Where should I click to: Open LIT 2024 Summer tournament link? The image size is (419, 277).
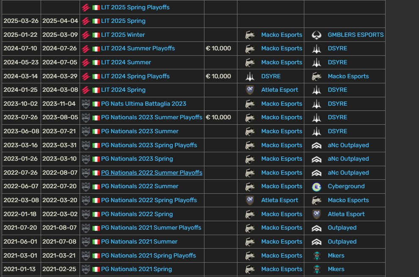coord(126,62)
